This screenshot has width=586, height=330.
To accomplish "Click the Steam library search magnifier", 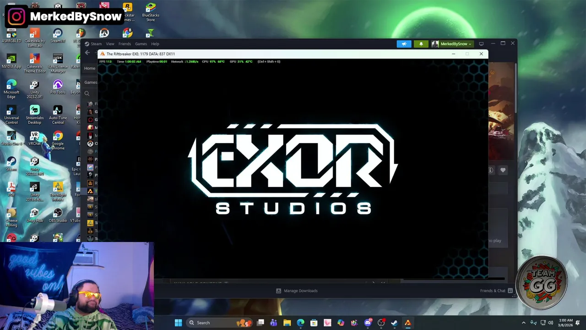I will (87, 93).
